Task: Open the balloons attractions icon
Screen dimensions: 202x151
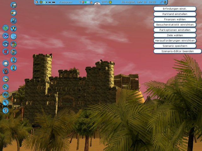Action: [13, 44]
